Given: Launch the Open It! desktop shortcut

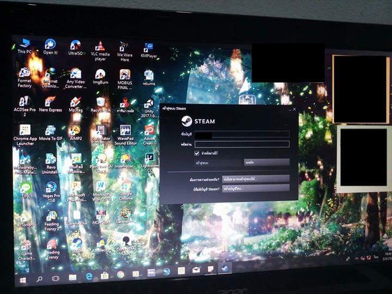Looking at the screenshot, I should (51, 47).
